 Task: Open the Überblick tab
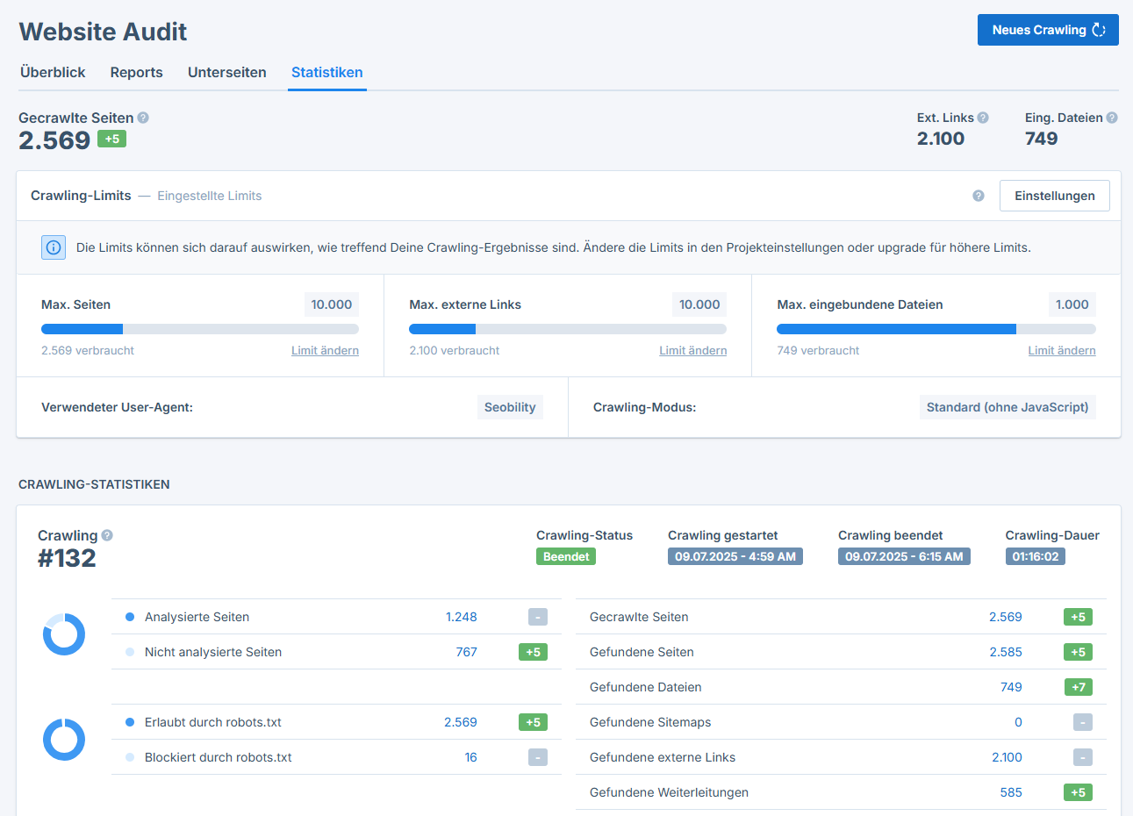coord(53,73)
